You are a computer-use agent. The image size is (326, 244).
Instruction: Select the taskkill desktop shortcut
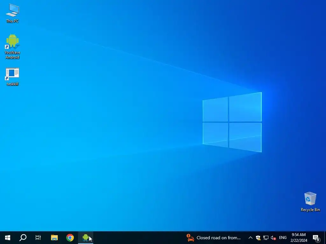(12, 77)
